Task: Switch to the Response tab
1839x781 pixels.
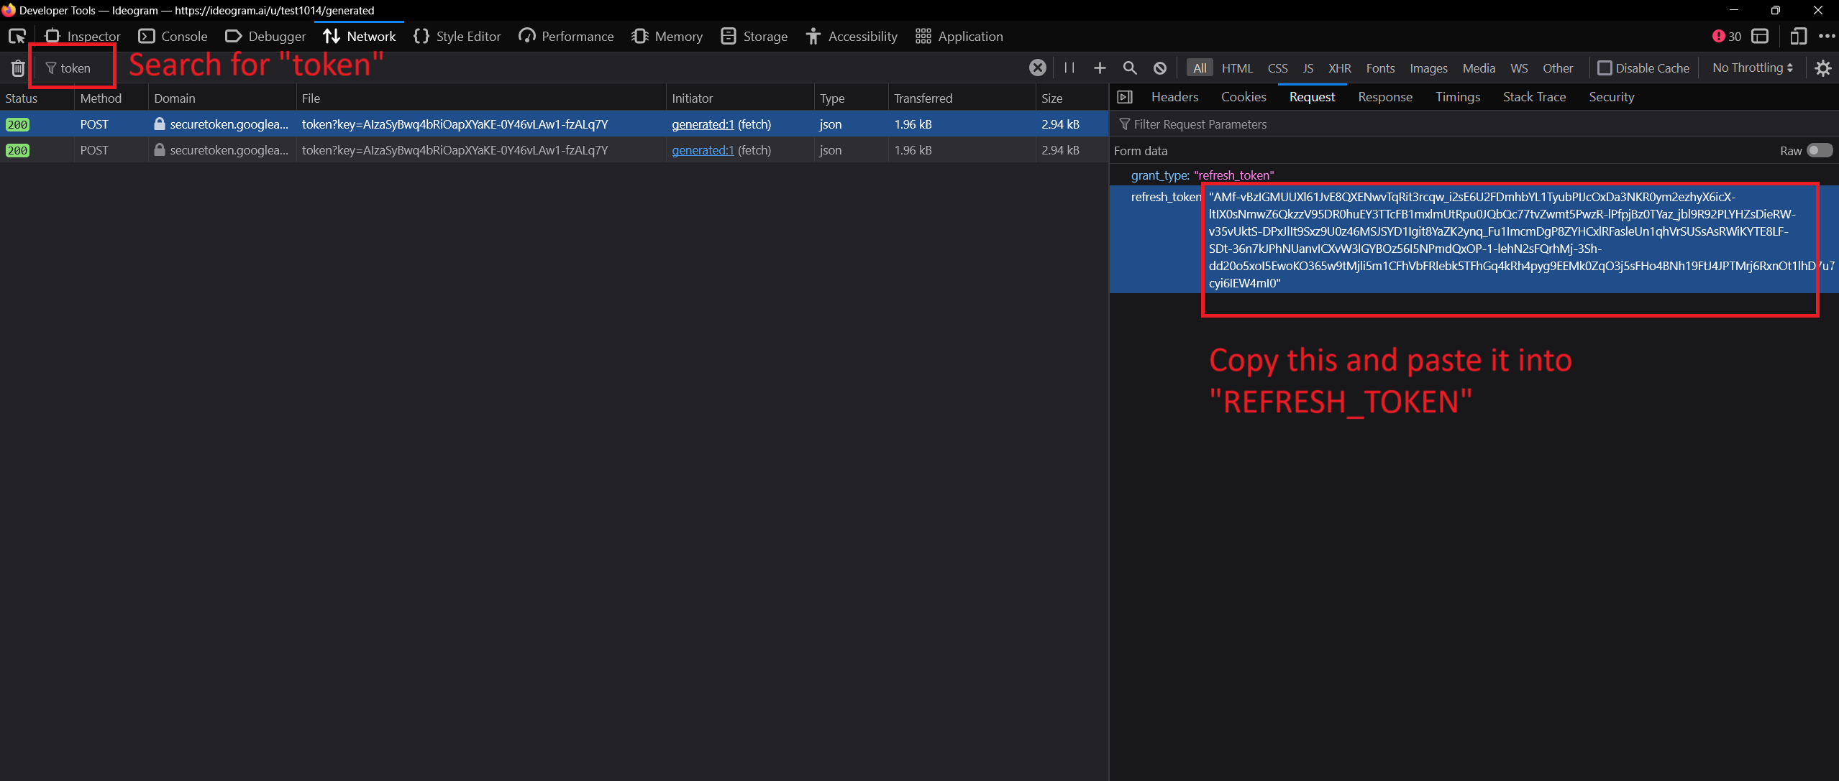Action: (1384, 97)
